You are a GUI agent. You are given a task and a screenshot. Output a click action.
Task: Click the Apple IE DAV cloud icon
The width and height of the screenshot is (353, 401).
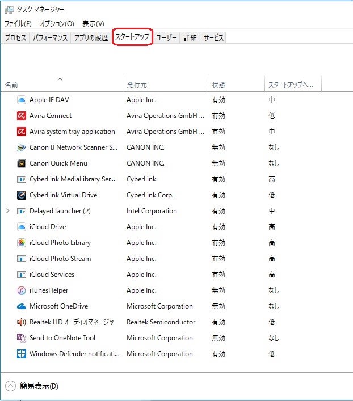(22, 100)
